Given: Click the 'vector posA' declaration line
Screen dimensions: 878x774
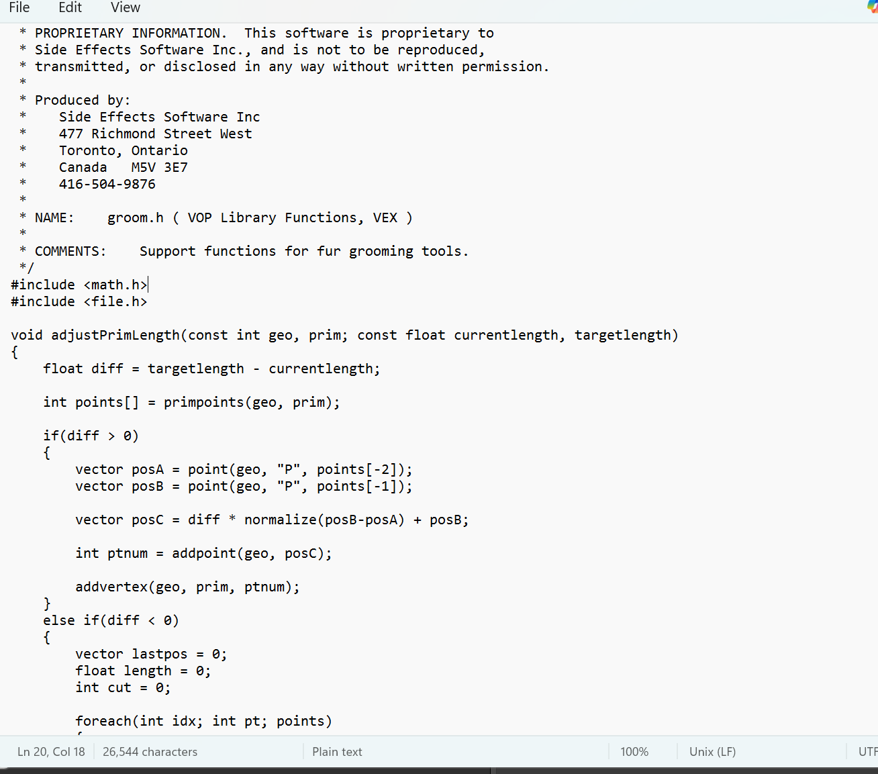Looking at the screenshot, I should (x=244, y=469).
